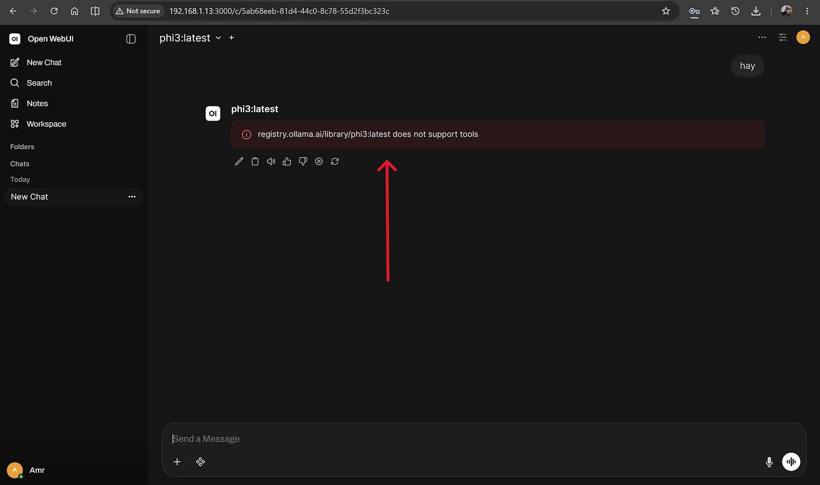Click the browser address bar URL
The image size is (820, 485).
click(279, 11)
